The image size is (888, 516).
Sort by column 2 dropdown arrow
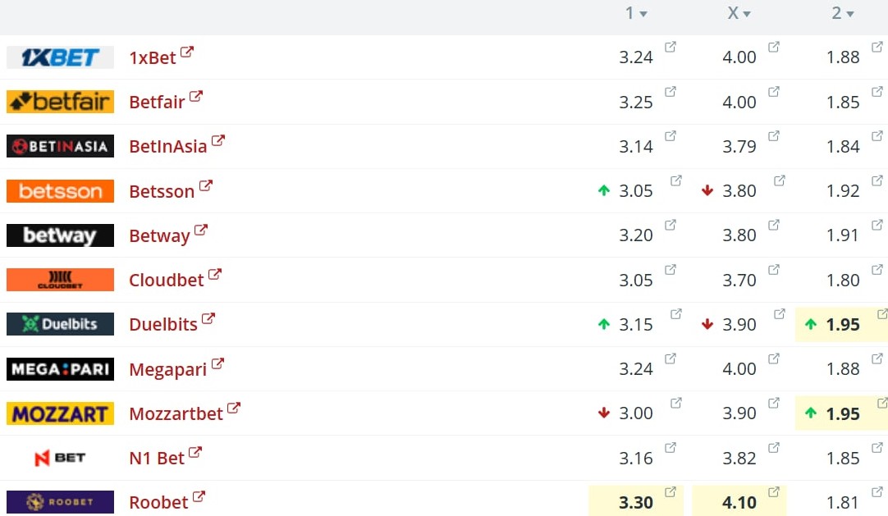pyautogui.click(x=850, y=15)
